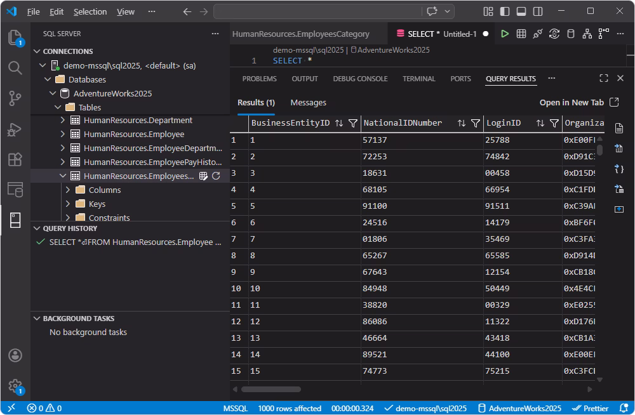Maximize the panel size toggle
The image size is (635, 415).
click(603, 78)
